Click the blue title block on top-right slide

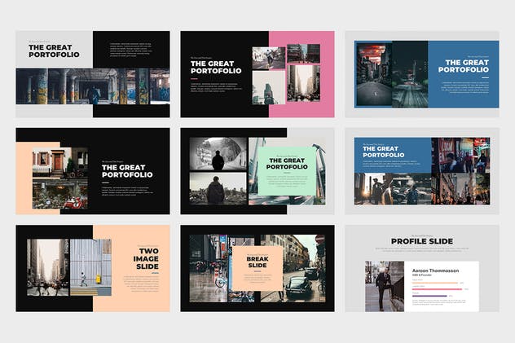tap(463, 64)
